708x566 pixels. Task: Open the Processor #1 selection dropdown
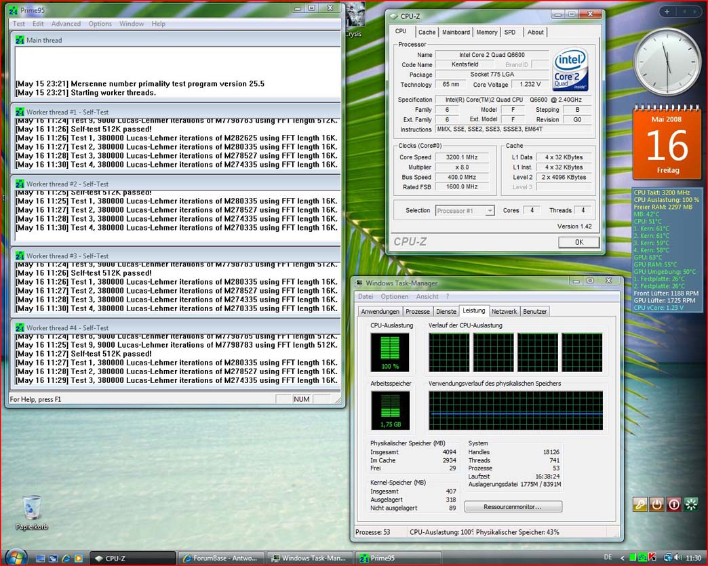coord(465,211)
